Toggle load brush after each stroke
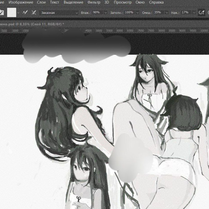 (x=25, y=12)
